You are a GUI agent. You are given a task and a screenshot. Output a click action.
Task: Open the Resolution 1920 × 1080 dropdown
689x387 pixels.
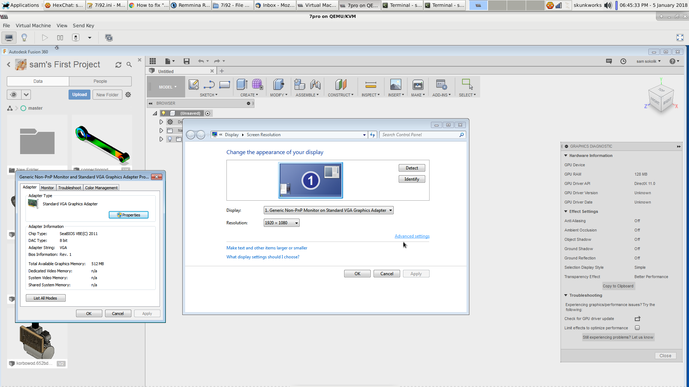[x=281, y=223]
